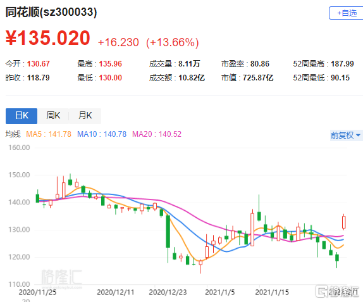Click the 140.00 y-axis label
Screen dimensions: 363x302
(x=19, y=203)
